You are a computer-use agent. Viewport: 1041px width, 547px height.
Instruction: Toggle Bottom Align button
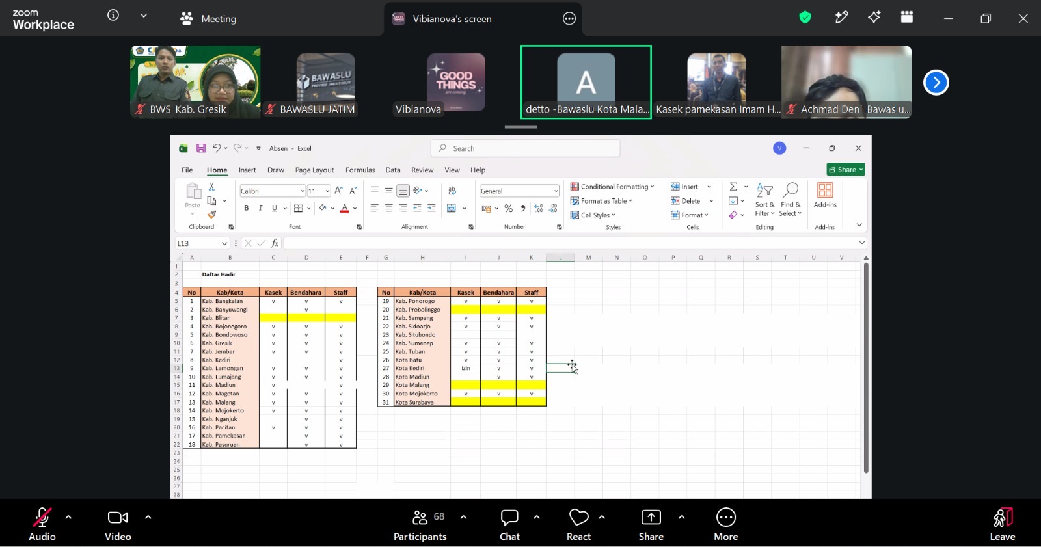click(x=403, y=191)
